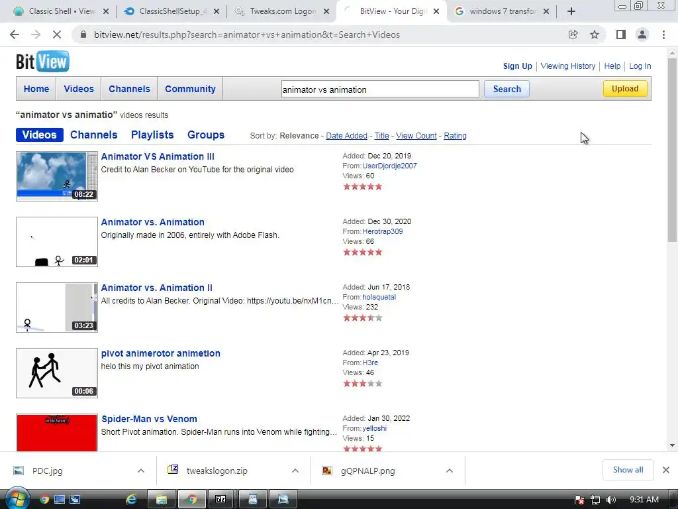Viewport: 678px width, 509px height.
Task: Open the Viewing History link
Action: [x=567, y=66]
